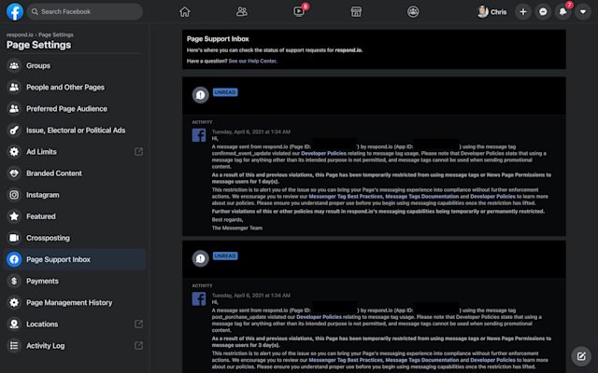Click the Create plus button
The height and width of the screenshot is (373, 598).
coord(523,12)
